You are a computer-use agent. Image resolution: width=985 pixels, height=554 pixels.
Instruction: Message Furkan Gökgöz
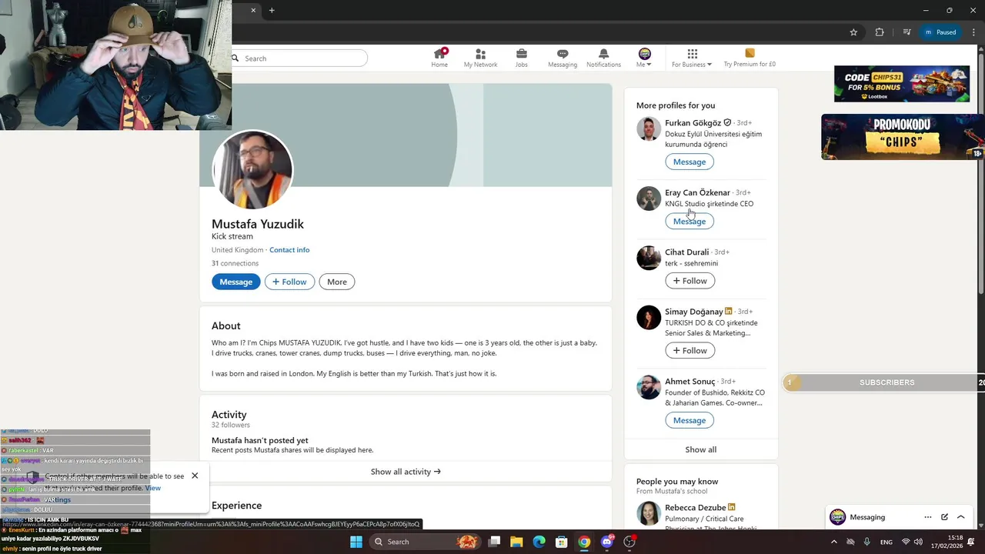point(689,162)
